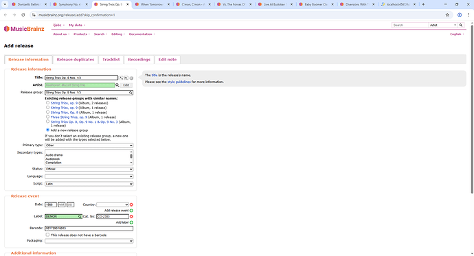
Task: Click the guess case icon beside Title
Action: (121, 78)
